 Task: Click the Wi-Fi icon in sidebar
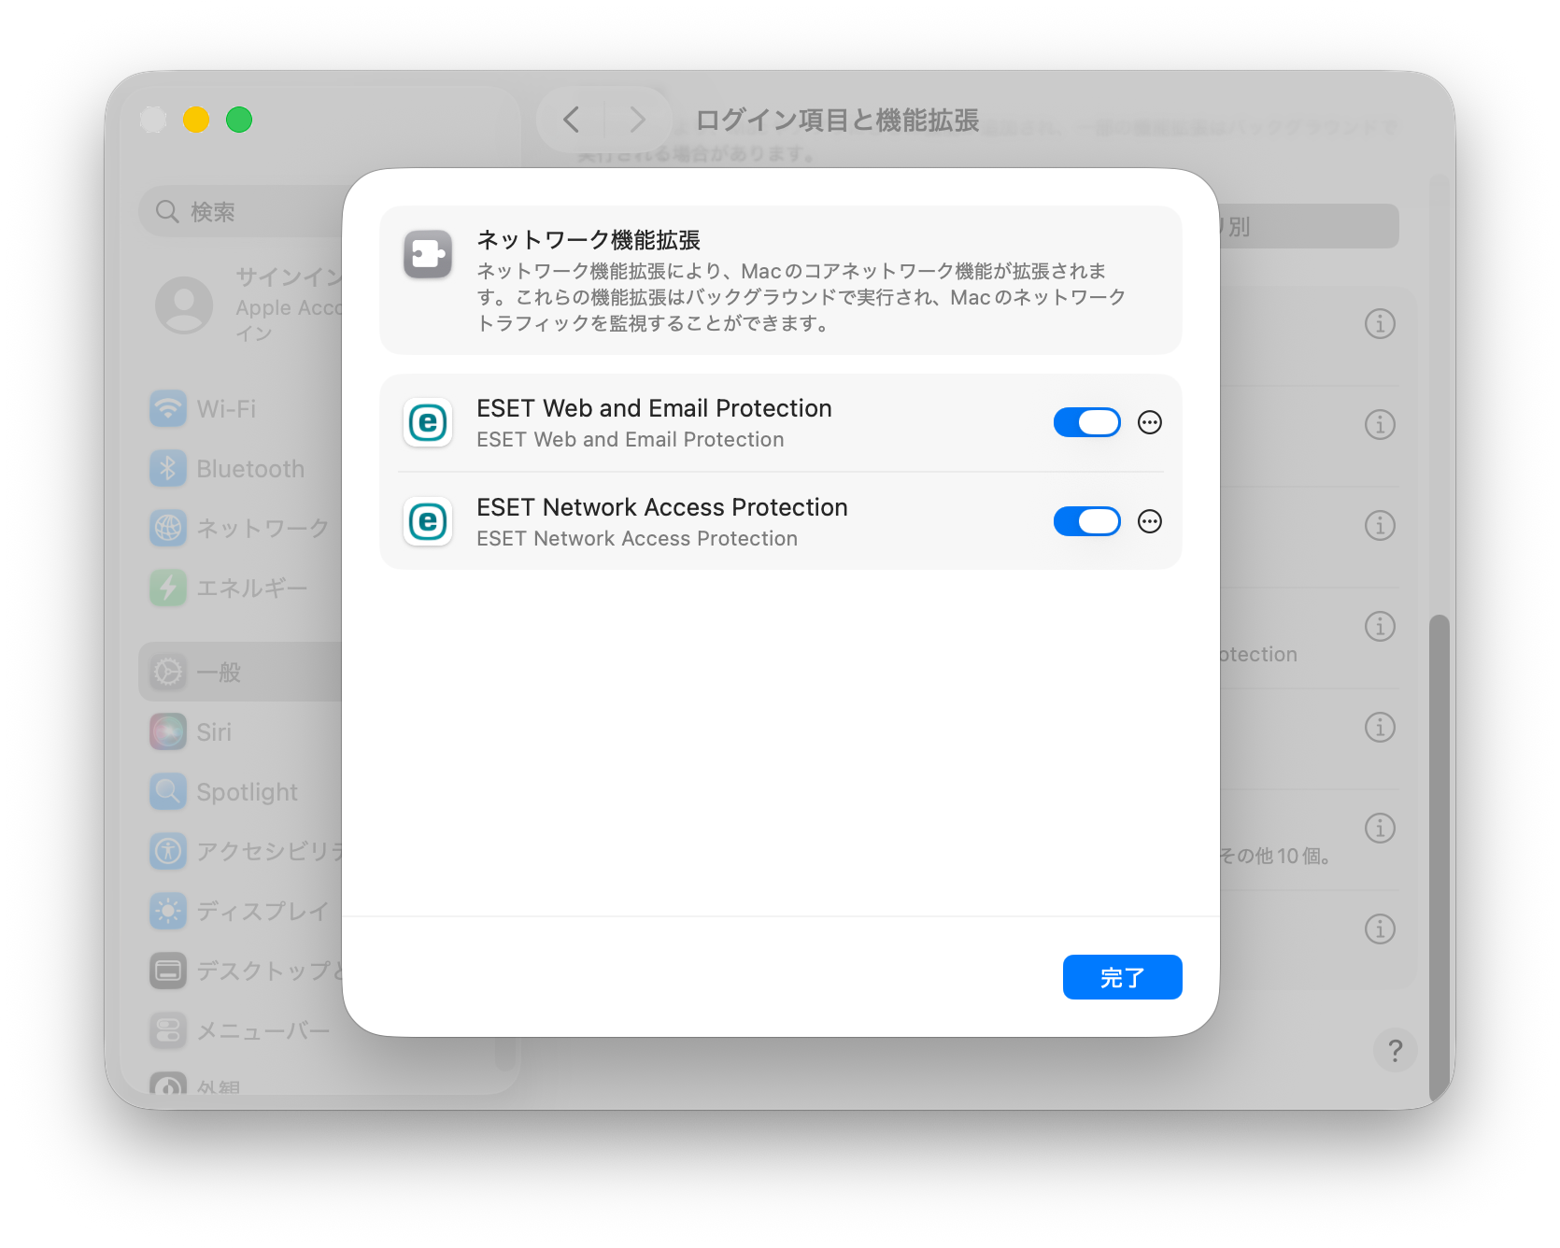[x=168, y=409]
